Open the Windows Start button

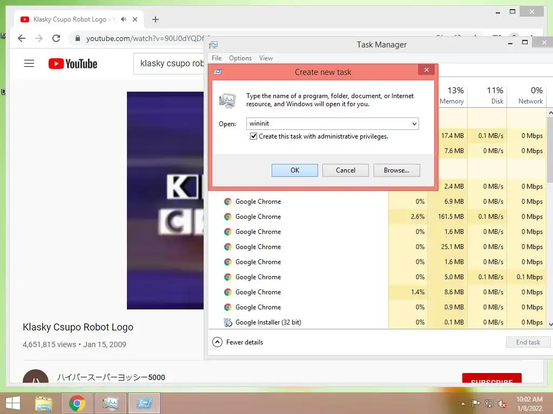tap(13, 403)
